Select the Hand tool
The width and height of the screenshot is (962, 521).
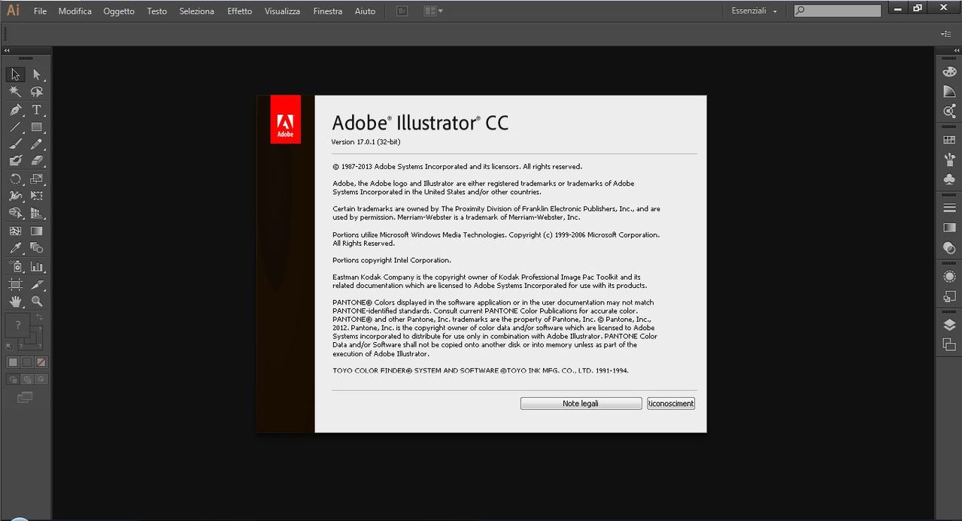pos(15,301)
